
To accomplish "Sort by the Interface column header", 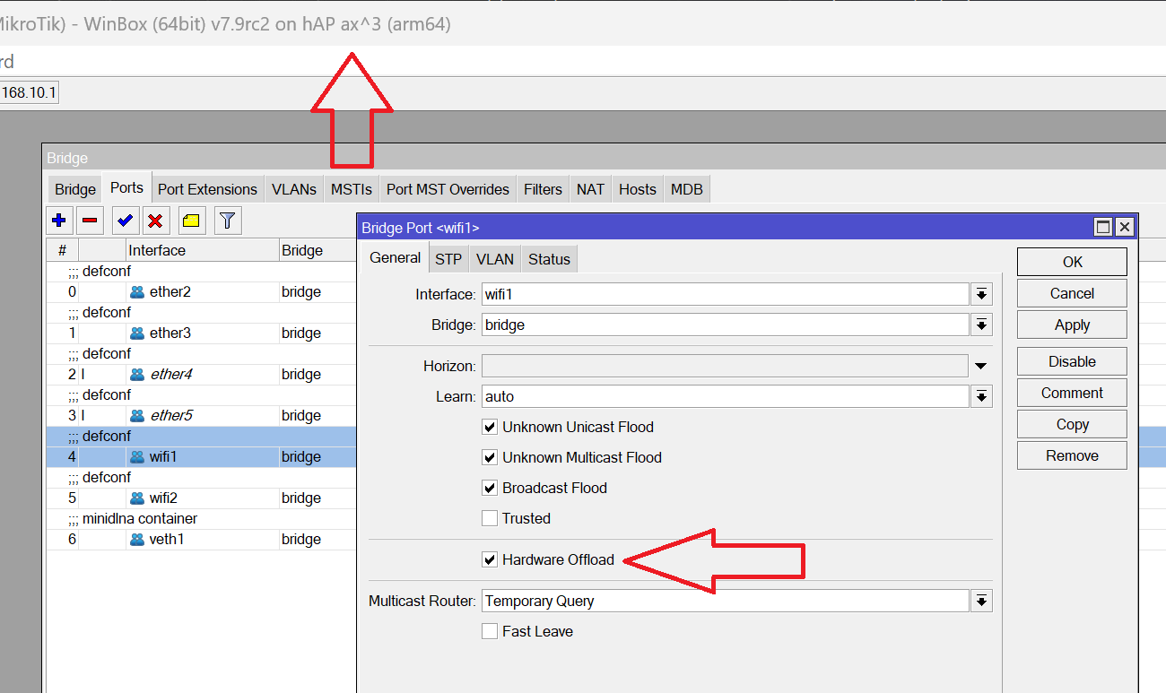I will pos(202,250).
